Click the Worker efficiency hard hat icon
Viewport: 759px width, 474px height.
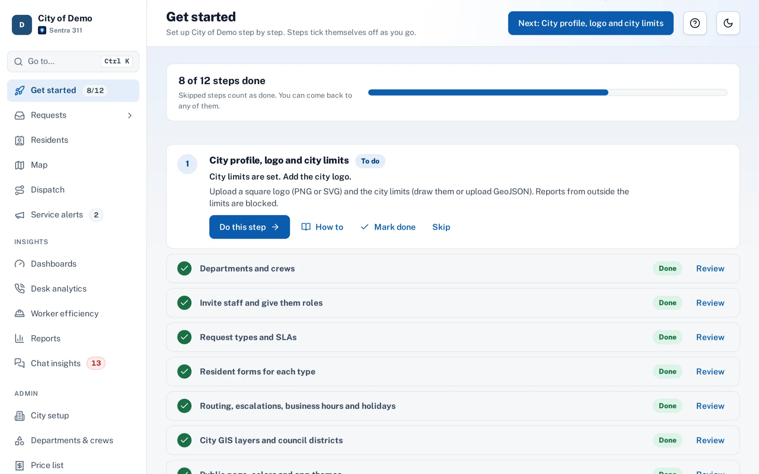20,313
